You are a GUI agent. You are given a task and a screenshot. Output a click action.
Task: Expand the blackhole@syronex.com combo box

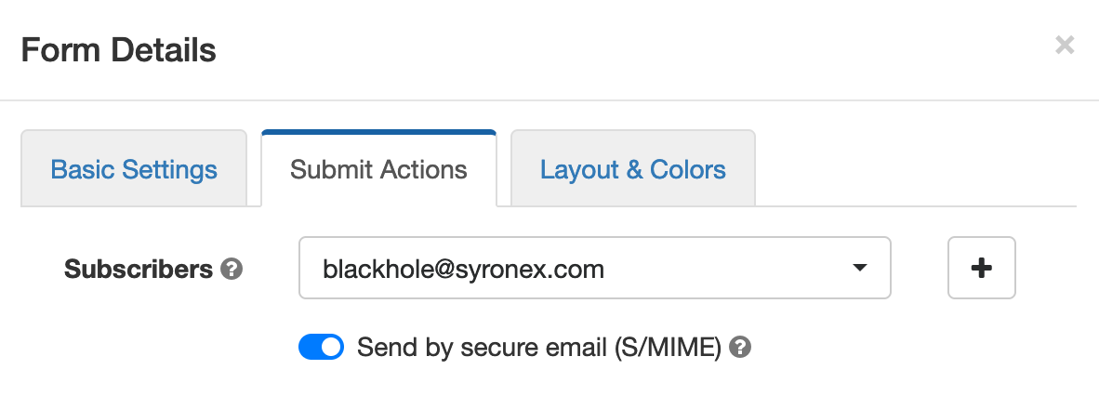click(594, 268)
